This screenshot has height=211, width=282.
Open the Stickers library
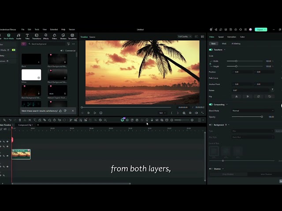(x=63, y=36)
